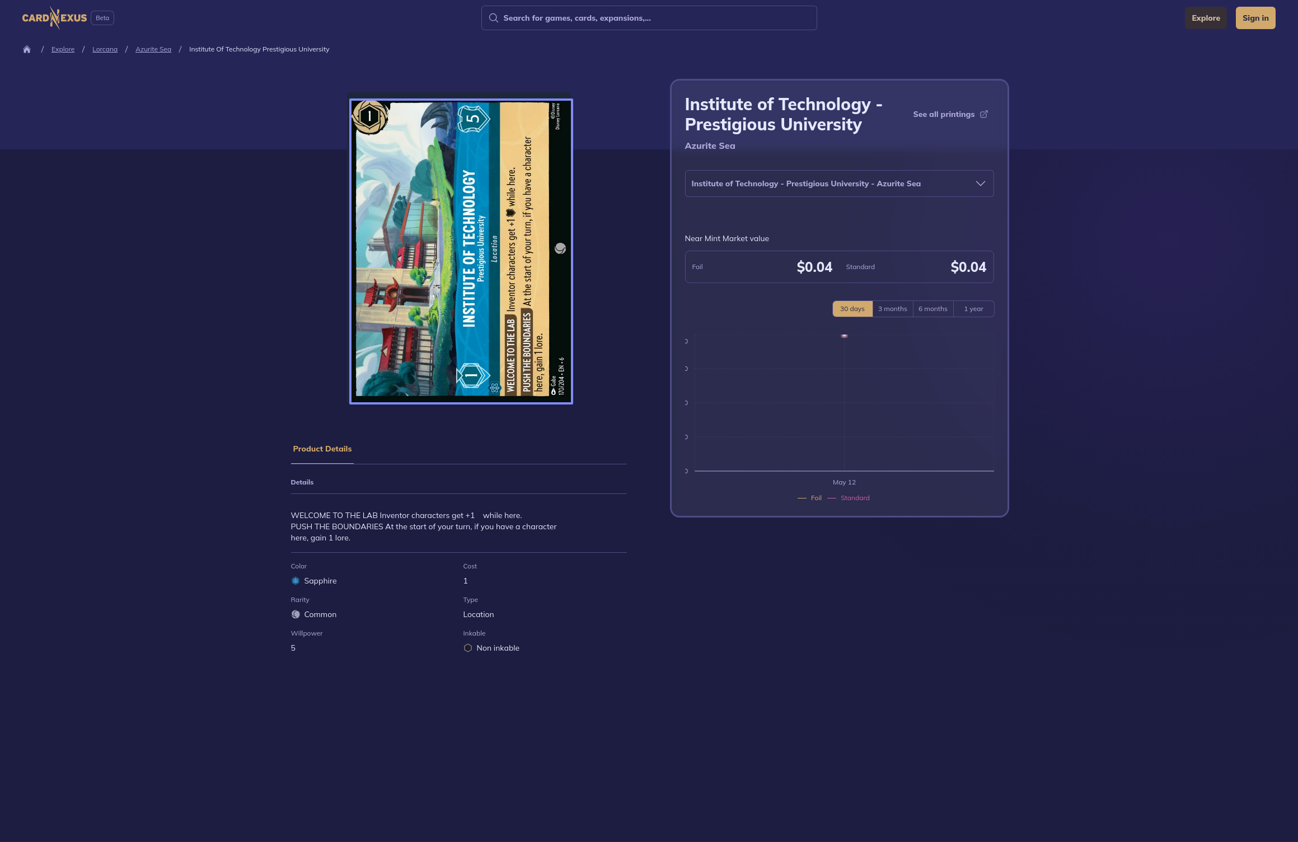Click the home icon in breadcrumb
Viewport: 1298px width, 842px height.
(26, 49)
